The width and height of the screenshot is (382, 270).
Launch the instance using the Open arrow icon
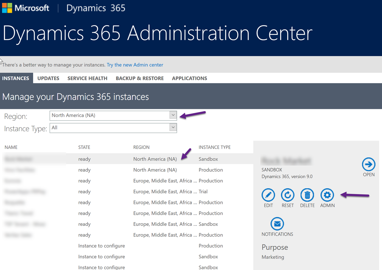(368, 165)
